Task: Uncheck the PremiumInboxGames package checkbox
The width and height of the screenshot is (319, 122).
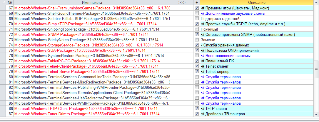Action: [197, 8]
